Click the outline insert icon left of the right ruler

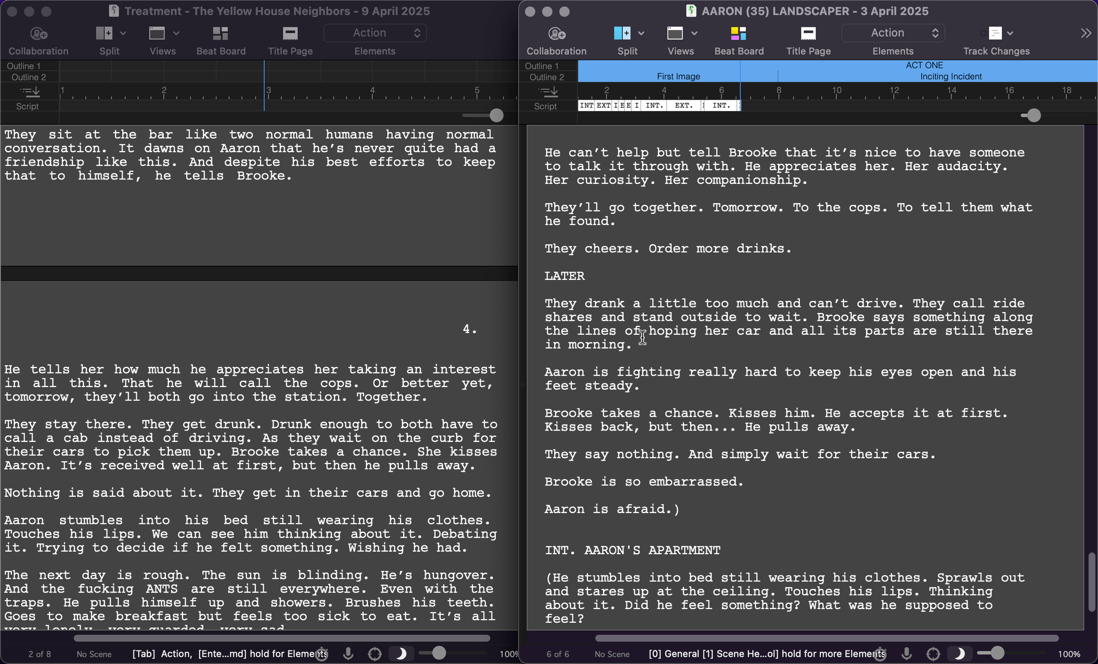pos(548,91)
